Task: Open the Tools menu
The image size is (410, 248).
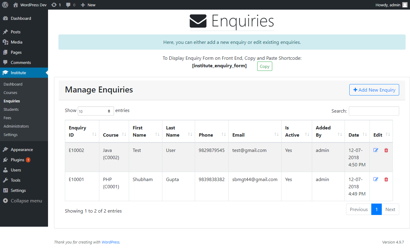Action: (24, 180)
